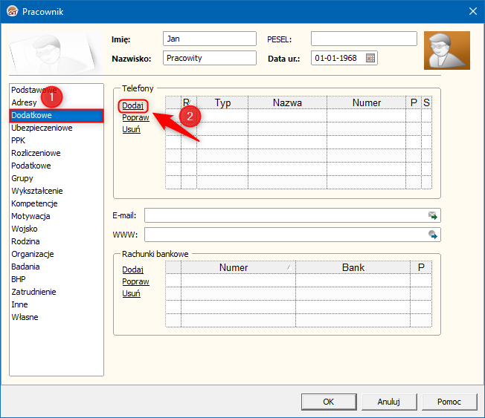Click the employee photo avatar
485x418 pixels.
(446, 50)
